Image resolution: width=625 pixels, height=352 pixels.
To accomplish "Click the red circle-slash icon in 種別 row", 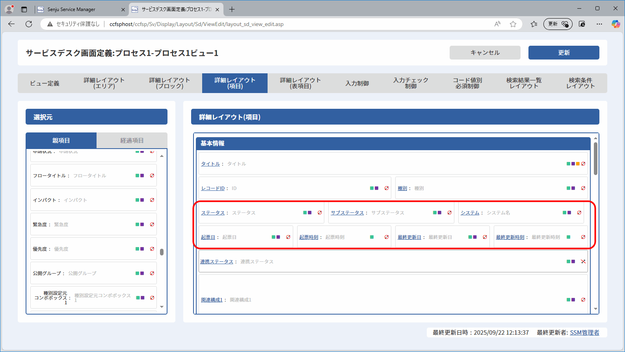I will (x=583, y=188).
